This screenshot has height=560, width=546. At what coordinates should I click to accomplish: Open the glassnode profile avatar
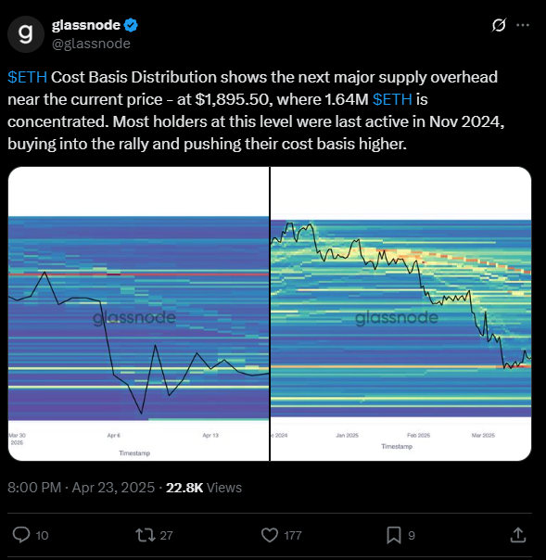tap(26, 34)
